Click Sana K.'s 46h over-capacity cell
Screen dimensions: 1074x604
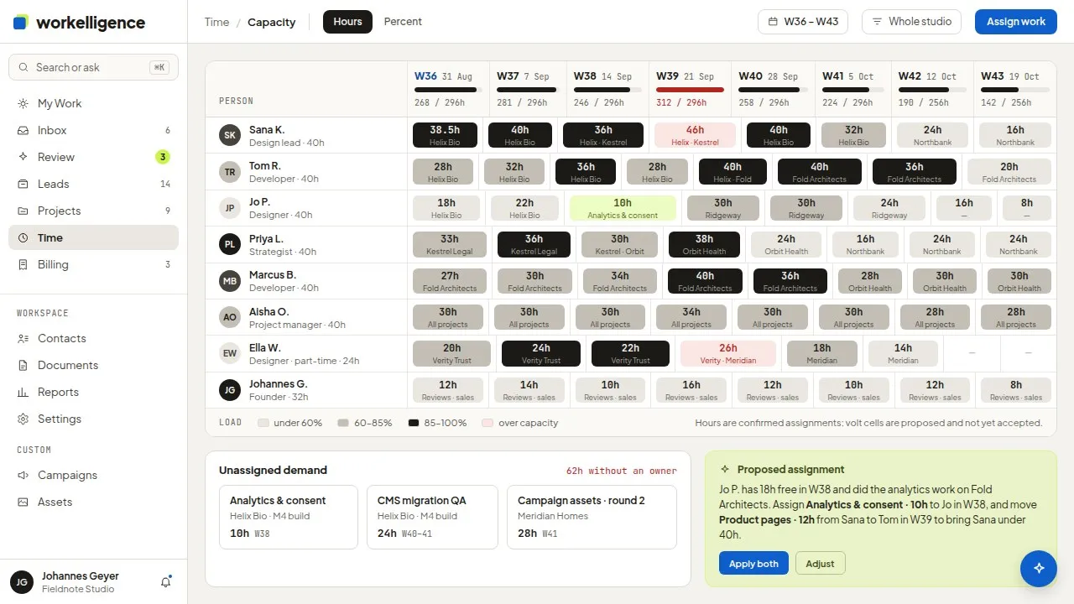[x=695, y=135]
